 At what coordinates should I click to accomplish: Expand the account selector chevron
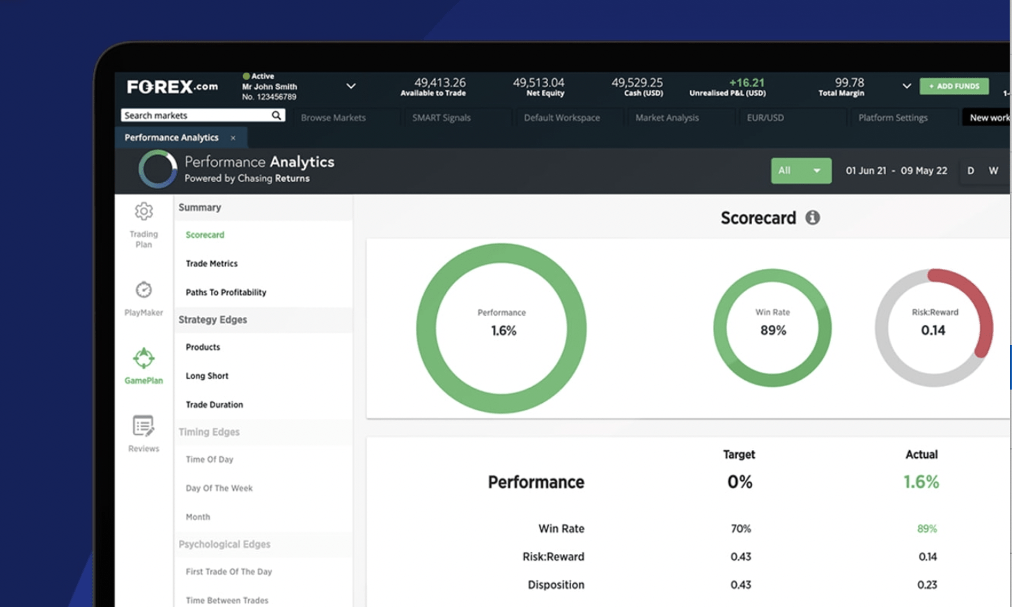351,86
